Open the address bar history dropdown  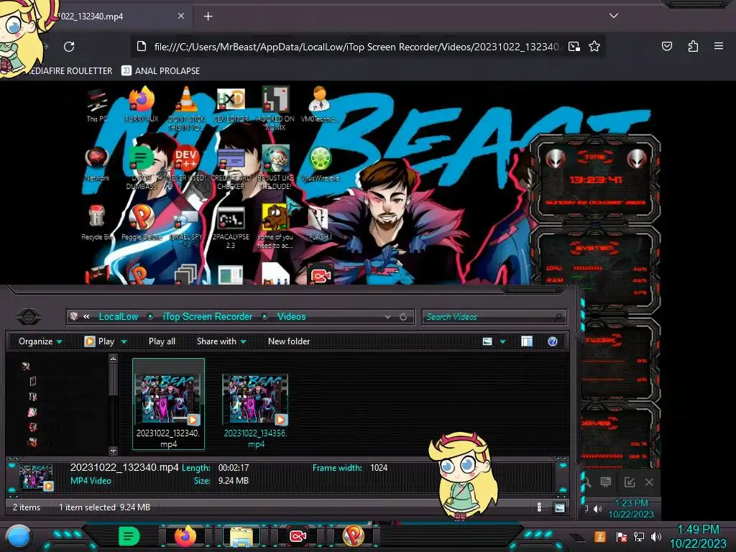click(x=387, y=317)
